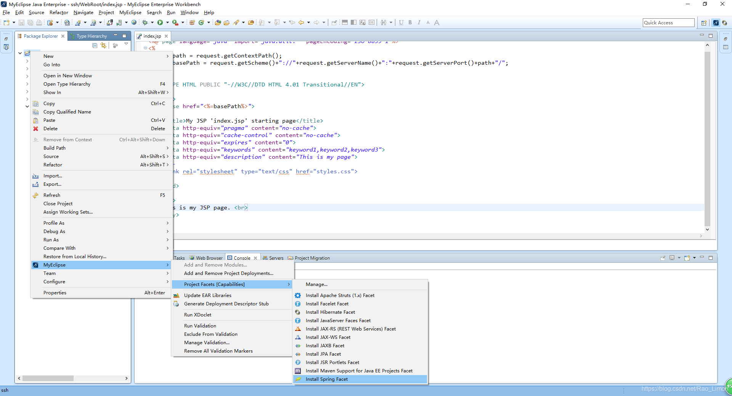
Task: Choose Close Project
Action: [x=101, y=203]
